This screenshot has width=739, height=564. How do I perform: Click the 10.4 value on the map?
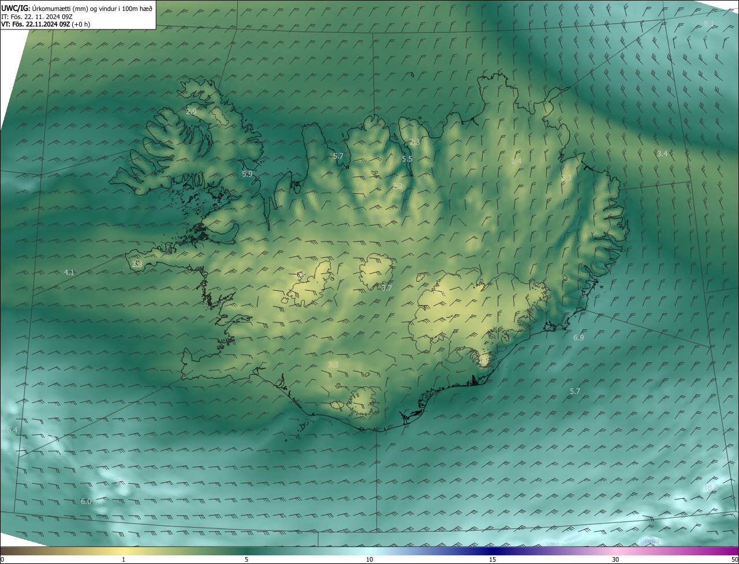711,488
